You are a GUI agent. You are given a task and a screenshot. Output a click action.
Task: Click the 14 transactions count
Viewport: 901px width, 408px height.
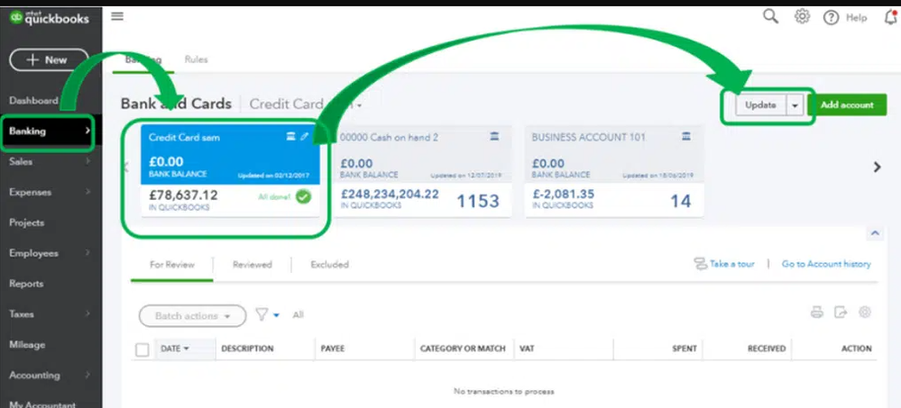(x=680, y=201)
